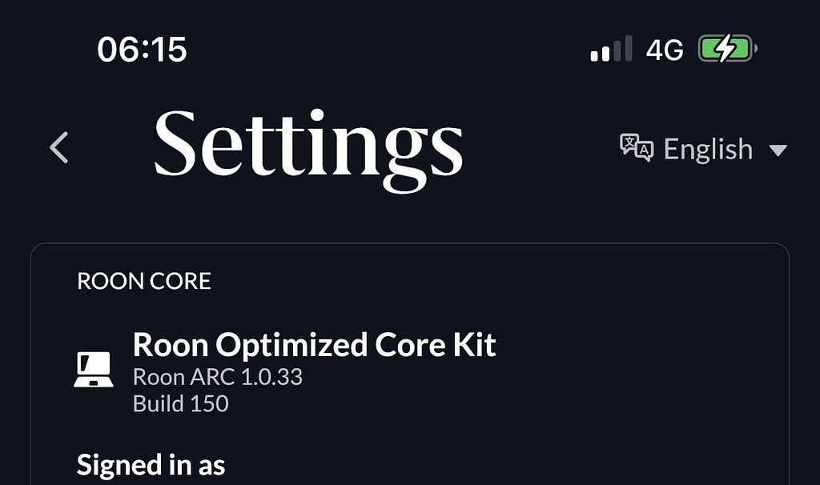
Task: Open the ROON CORE section header
Action: pyautogui.click(x=145, y=281)
